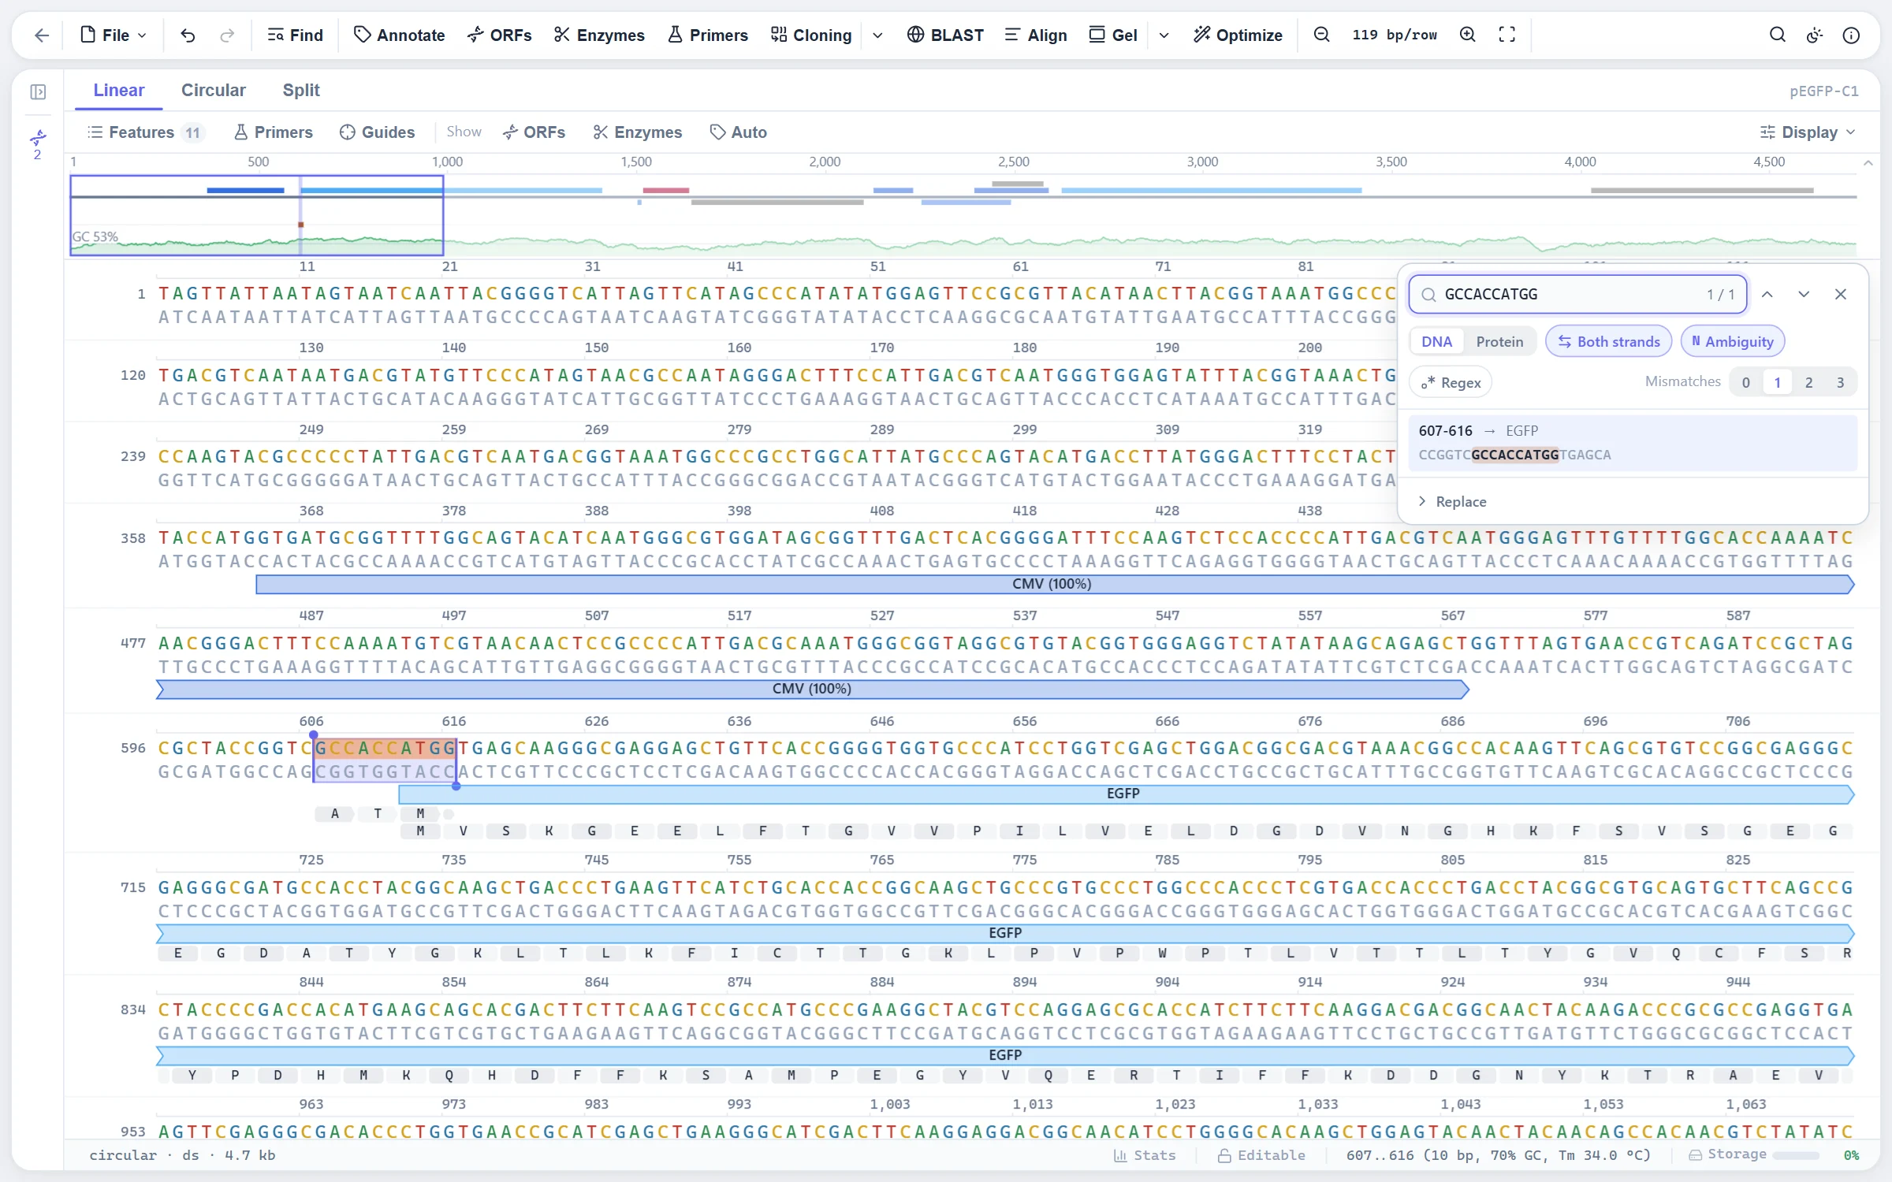Image resolution: width=1892 pixels, height=1182 pixels.
Task: Go to previous search match arrow
Action: pos(1767,294)
